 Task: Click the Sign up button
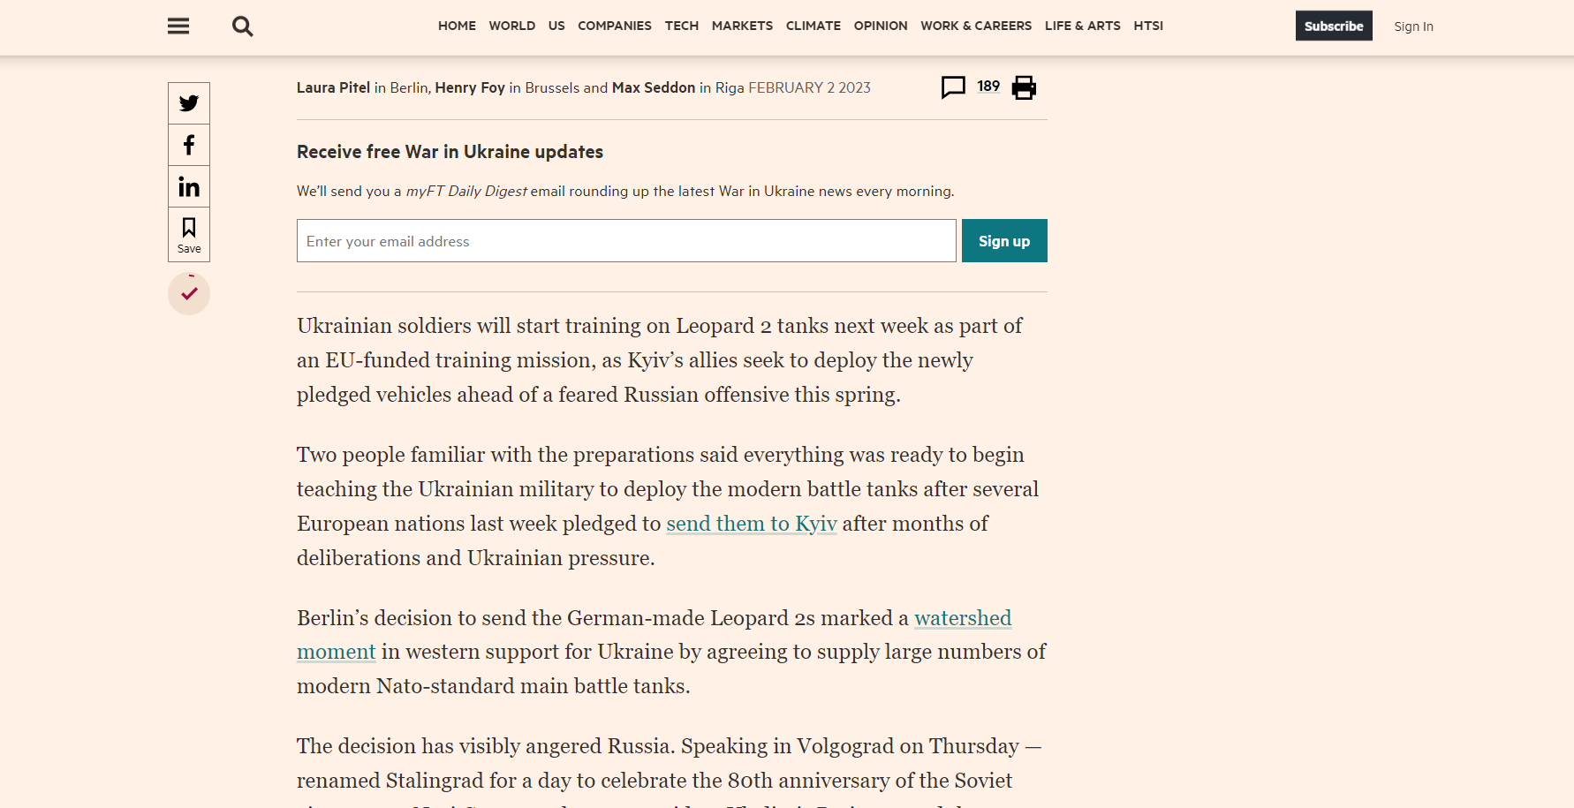(x=1004, y=241)
